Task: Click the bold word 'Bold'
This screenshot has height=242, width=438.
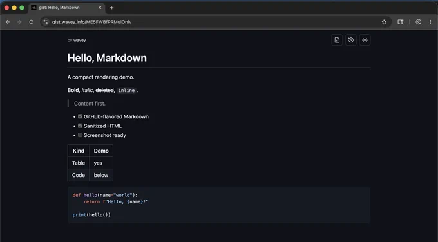Action: (x=73, y=90)
